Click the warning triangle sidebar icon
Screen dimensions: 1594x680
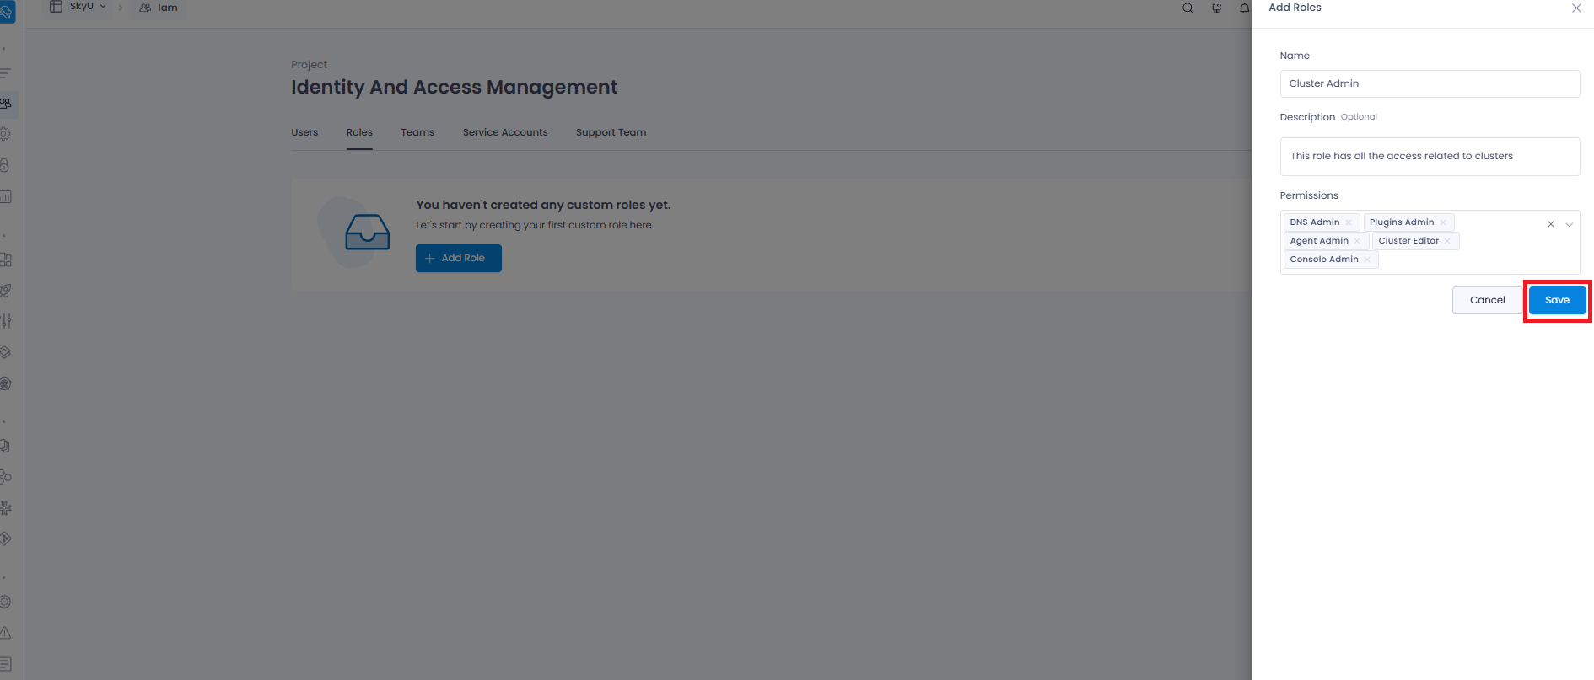click(x=6, y=633)
